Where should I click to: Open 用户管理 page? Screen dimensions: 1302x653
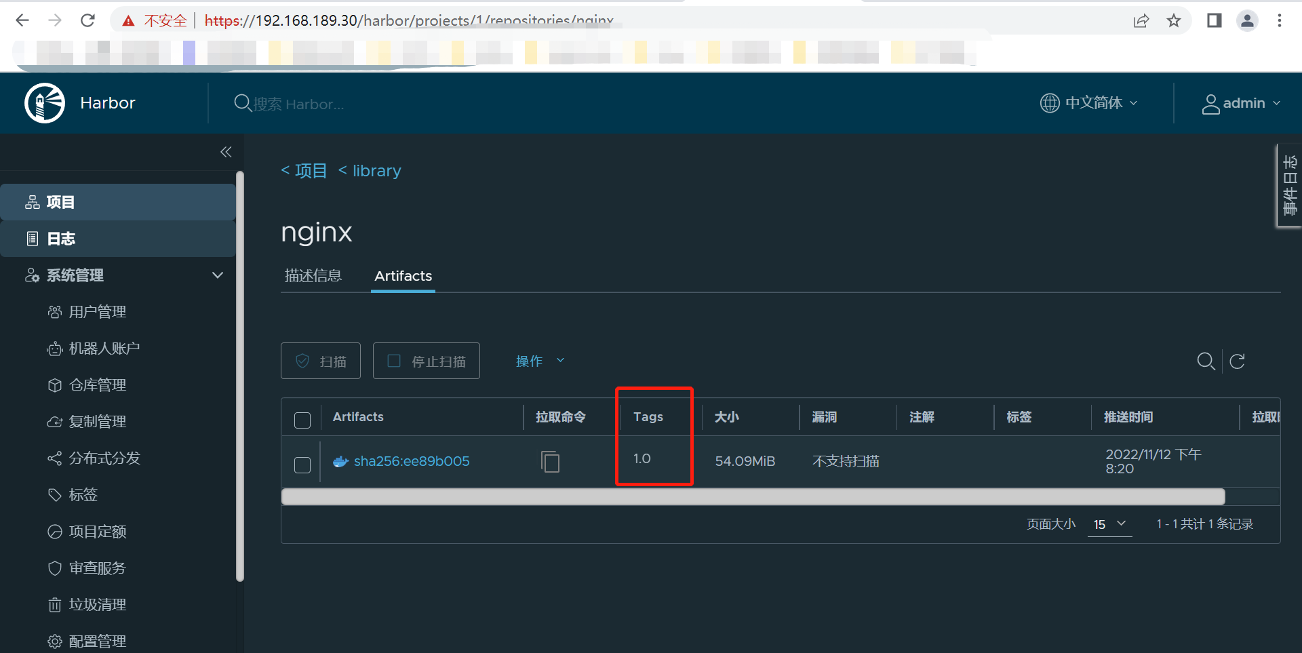click(97, 312)
